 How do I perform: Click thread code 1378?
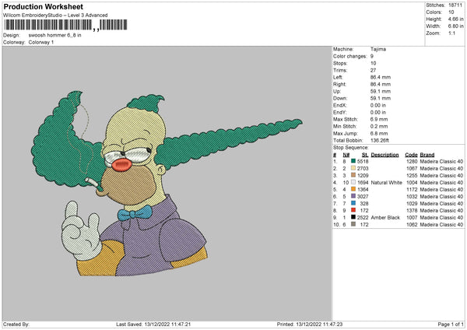click(x=412, y=211)
